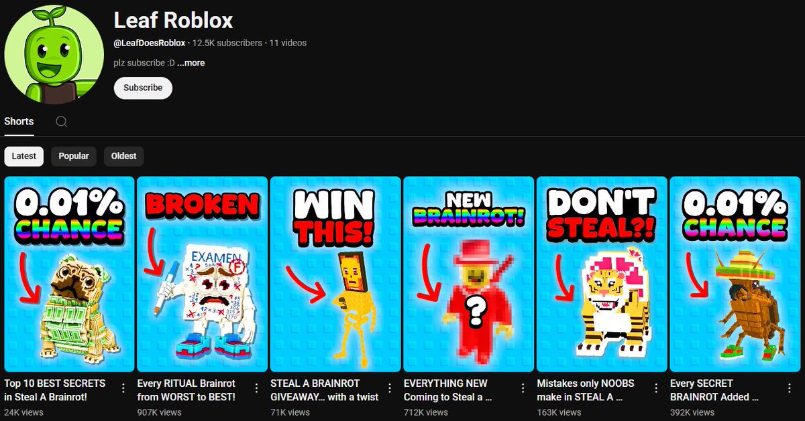805x421 pixels.
Task: Open the channel search magnifier icon
Action: pos(61,122)
